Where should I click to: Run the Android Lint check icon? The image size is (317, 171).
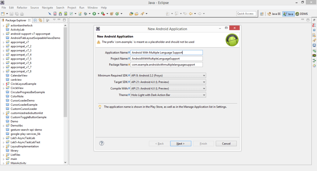coord(71,14)
